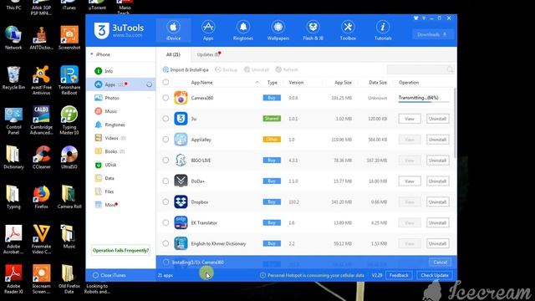Select the English to Khmer Dictionary checkbox
535x301 pixels.
click(166, 243)
